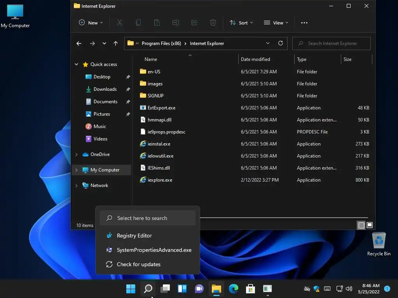398x298 pixels.
Task: Select Downloads in Quick access
Action: click(105, 89)
